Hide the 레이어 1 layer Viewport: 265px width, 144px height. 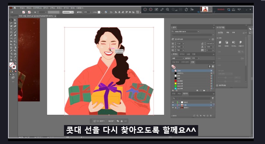[173, 108]
